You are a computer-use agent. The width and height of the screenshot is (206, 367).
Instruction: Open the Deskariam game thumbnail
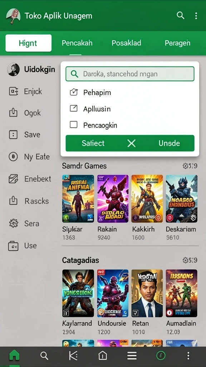[182, 199]
